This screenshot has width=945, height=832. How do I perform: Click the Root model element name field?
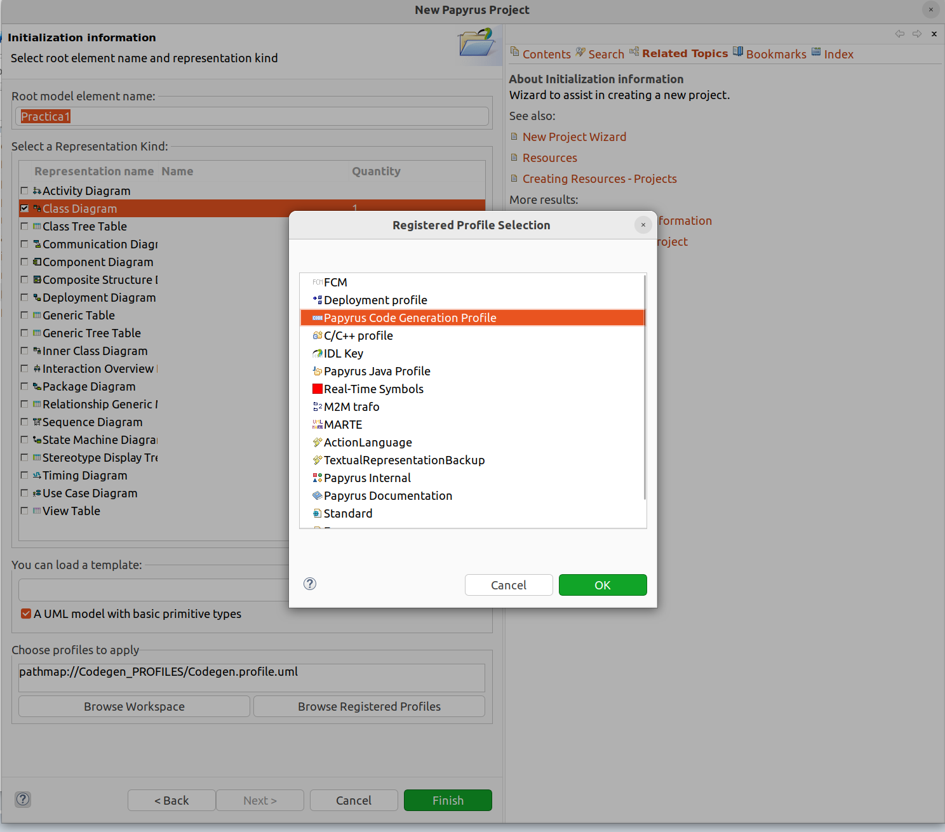tap(252, 116)
